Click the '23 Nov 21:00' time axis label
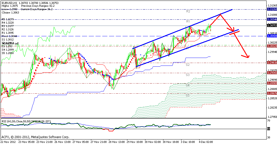 tap(44, 142)
